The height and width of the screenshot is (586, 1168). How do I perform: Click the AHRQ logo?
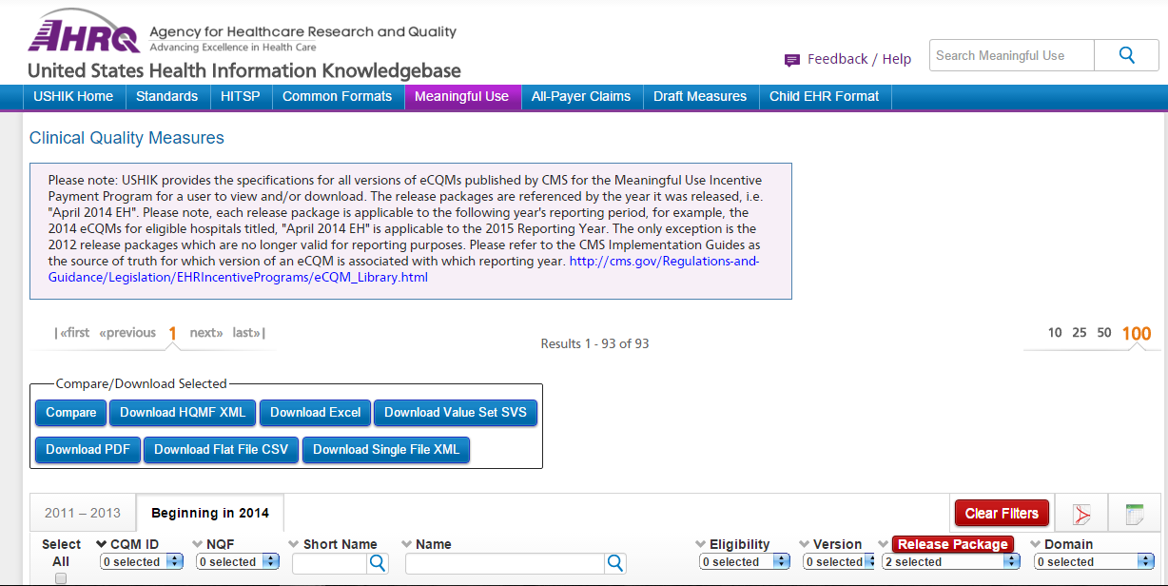[x=85, y=30]
